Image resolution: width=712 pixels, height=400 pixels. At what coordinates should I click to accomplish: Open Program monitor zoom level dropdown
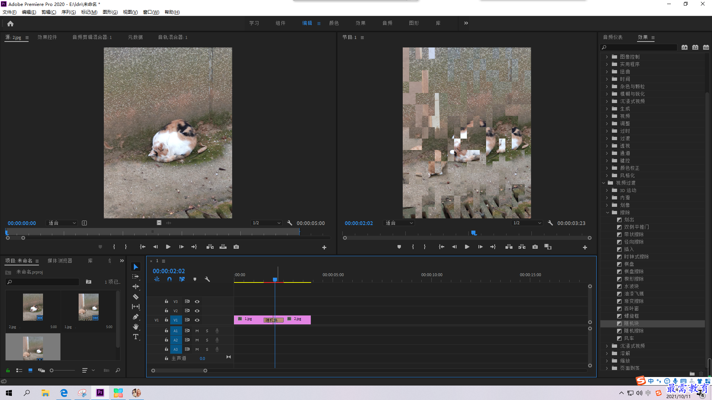point(399,223)
